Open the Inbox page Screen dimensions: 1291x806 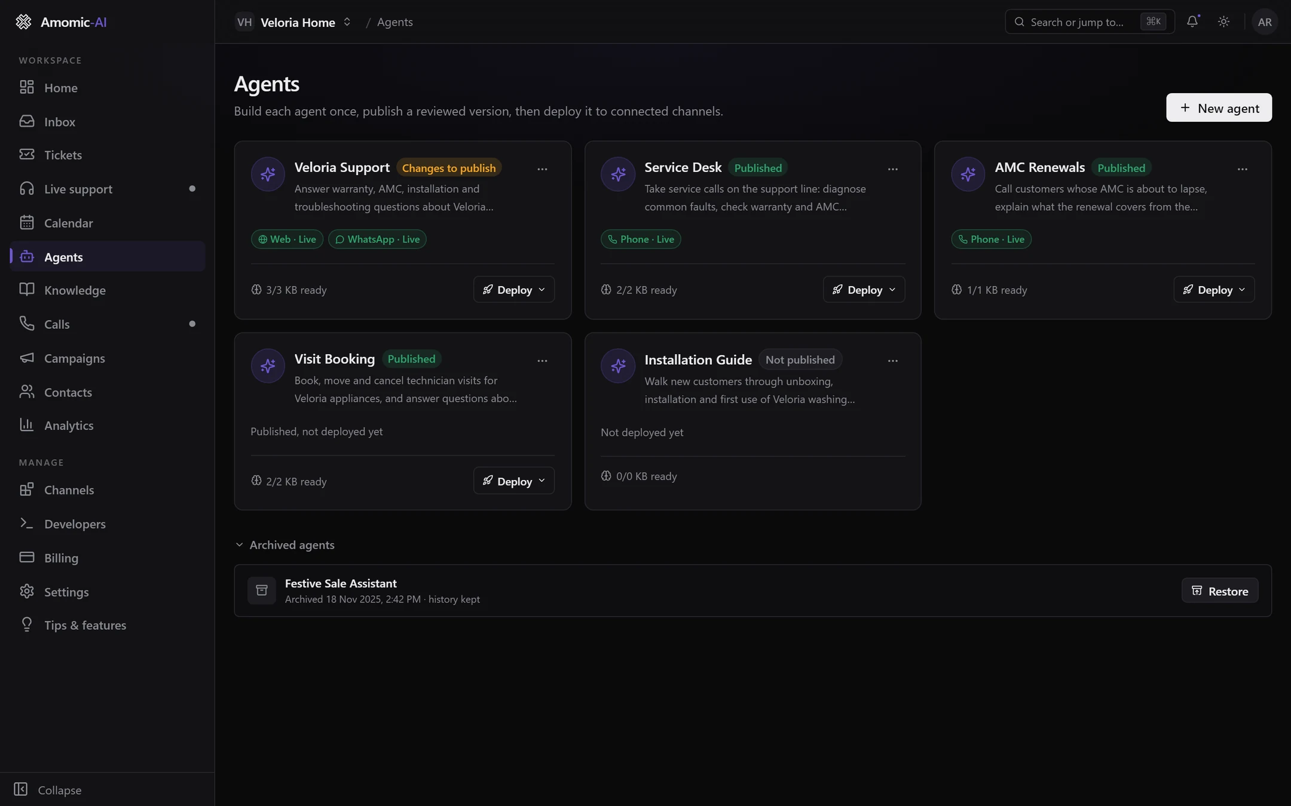tap(108, 121)
